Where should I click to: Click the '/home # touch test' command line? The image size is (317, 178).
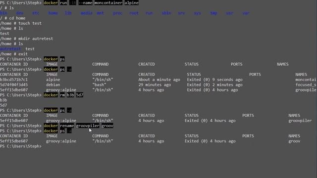click(x=21, y=23)
